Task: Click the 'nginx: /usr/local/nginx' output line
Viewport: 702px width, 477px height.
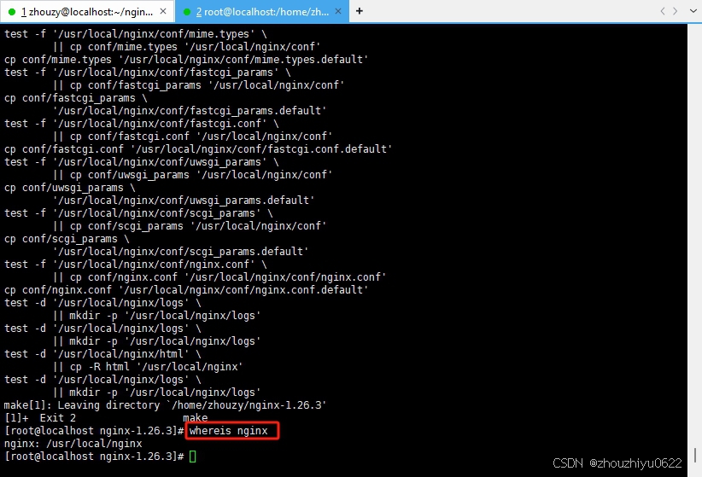Action: click(73, 444)
